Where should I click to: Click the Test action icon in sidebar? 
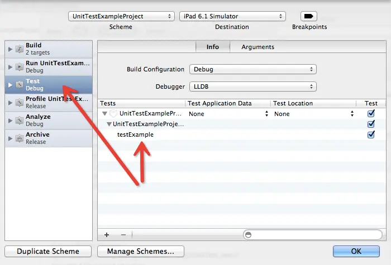pyautogui.click(x=19, y=85)
